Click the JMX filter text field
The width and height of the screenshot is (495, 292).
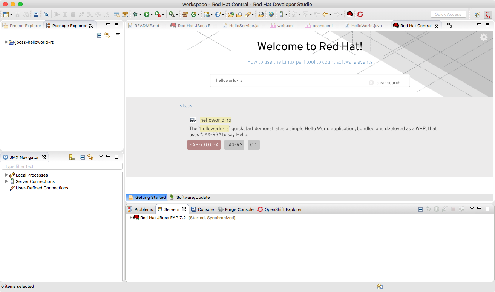pyautogui.click(x=62, y=166)
